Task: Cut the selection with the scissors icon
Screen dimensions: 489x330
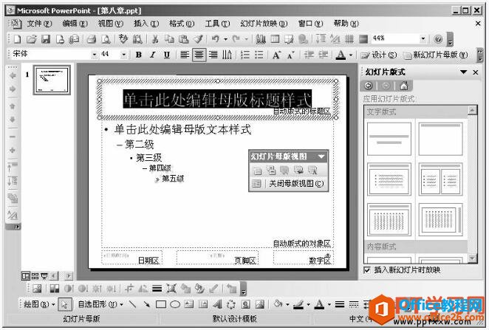Action: coord(155,39)
